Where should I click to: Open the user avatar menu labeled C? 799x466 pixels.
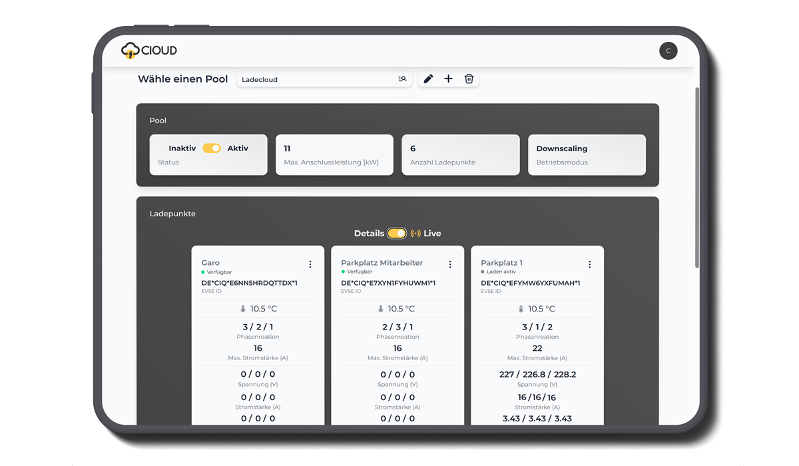(x=668, y=51)
